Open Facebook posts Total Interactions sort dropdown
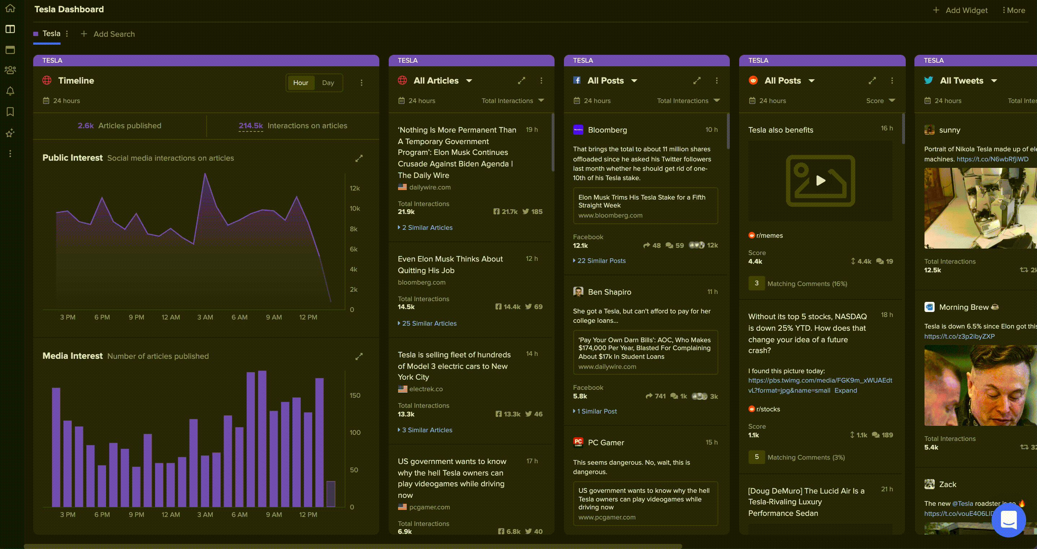The image size is (1037, 549). [688, 101]
